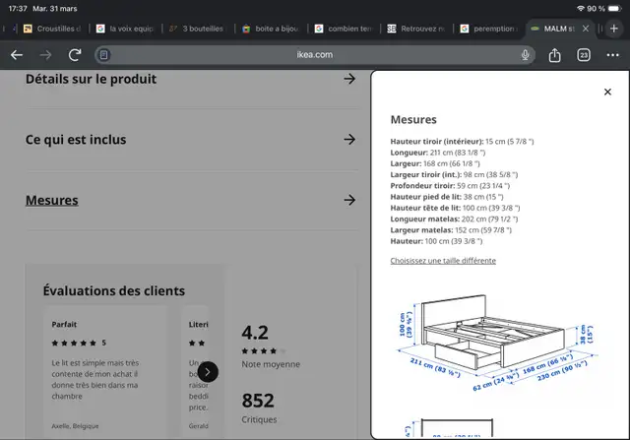This screenshot has width=630, height=440.
Task: Advance the reviews carousel with next arrow
Action: [x=208, y=372]
